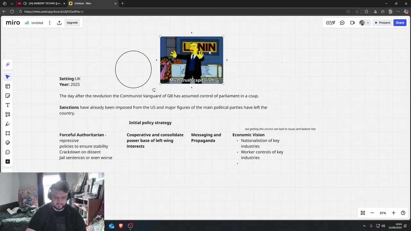Image resolution: width=411 pixels, height=231 pixels.
Task: Open a new browser tab
Action: 122,4
